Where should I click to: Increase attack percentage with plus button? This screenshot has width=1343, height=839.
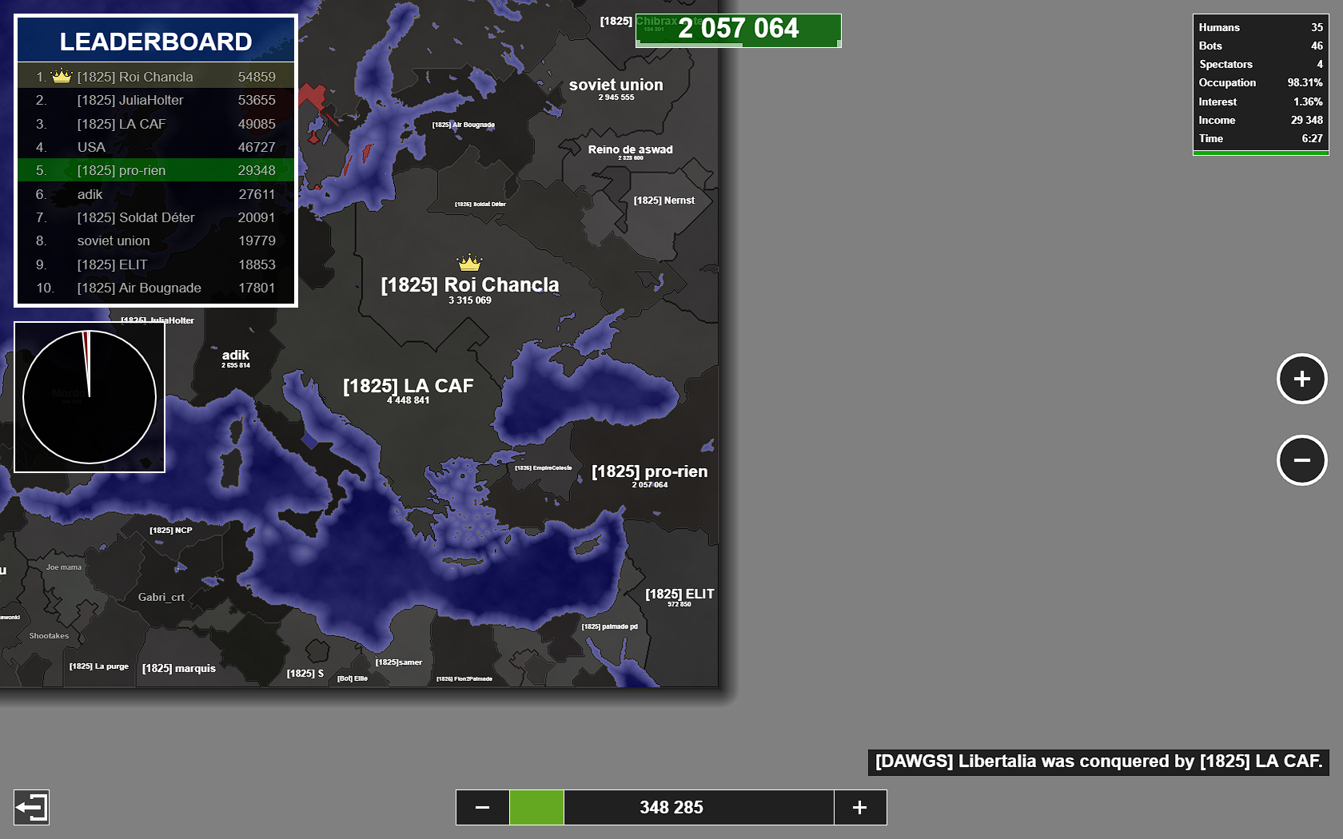pos(860,807)
